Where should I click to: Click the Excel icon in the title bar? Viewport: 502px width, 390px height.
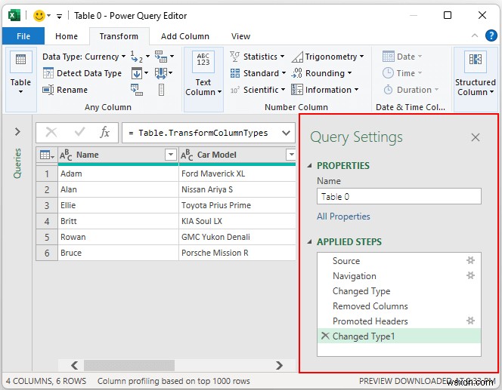coord(14,15)
